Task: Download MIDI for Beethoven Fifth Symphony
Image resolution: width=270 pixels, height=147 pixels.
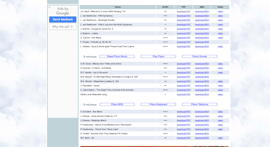Action: tap(202, 16)
